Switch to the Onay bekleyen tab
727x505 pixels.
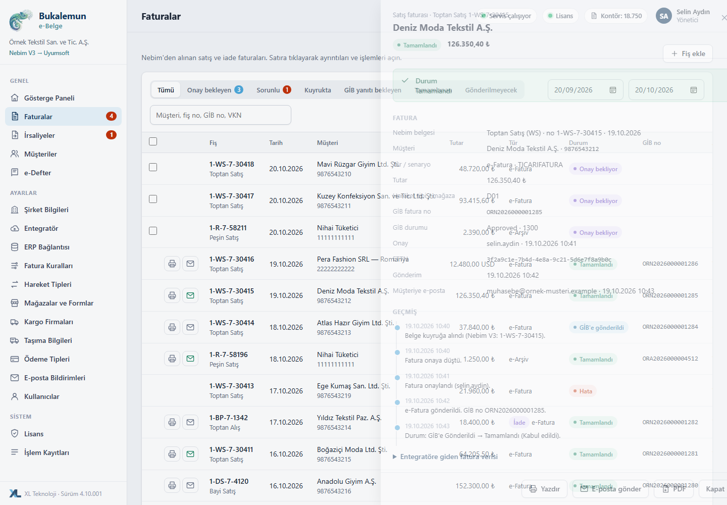pos(215,90)
